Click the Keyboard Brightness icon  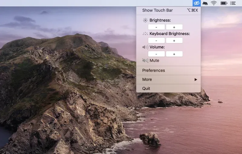(x=145, y=34)
